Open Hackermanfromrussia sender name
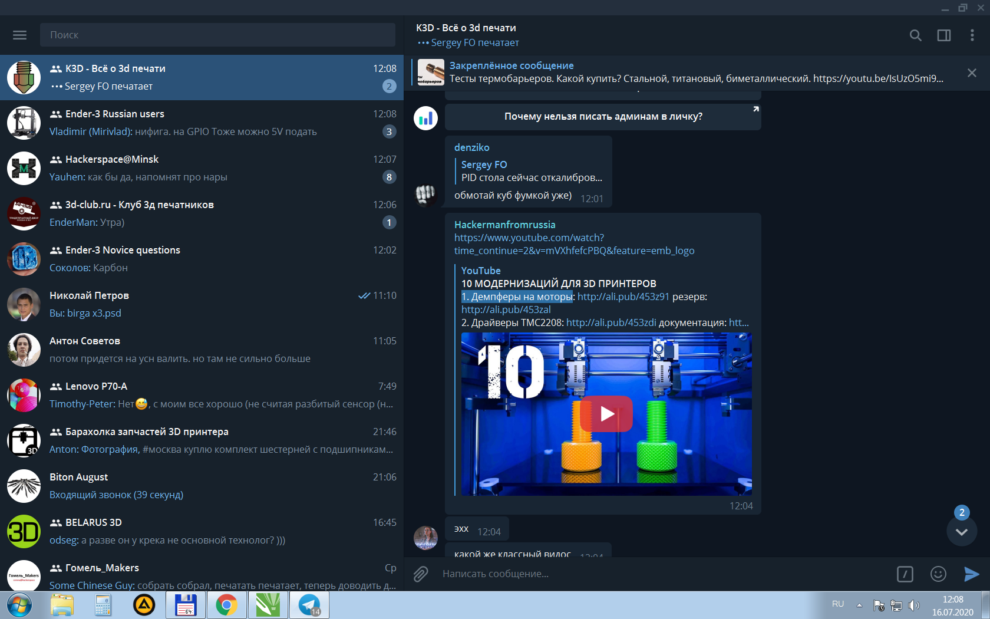The image size is (990, 619). (504, 225)
